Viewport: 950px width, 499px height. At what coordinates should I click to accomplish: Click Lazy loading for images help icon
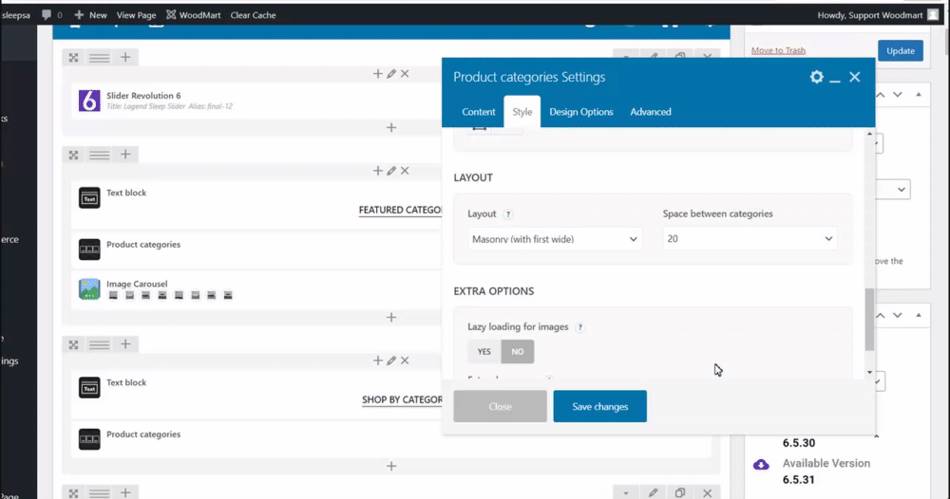click(x=579, y=327)
